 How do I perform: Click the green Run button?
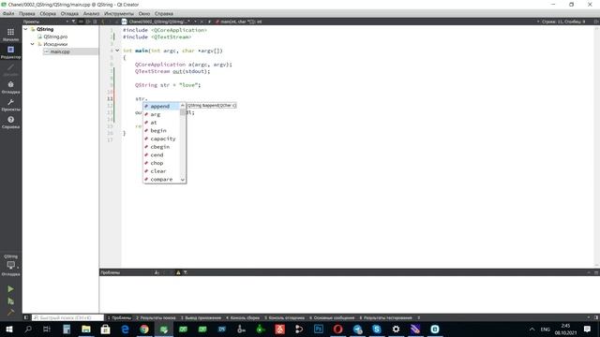(x=10, y=289)
